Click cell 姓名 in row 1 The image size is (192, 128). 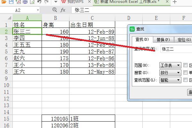[27, 25]
